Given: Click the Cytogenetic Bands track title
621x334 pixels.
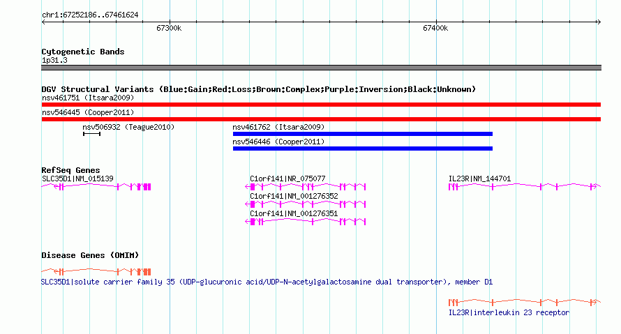Looking at the screenshot, I should click(x=83, y=52).
